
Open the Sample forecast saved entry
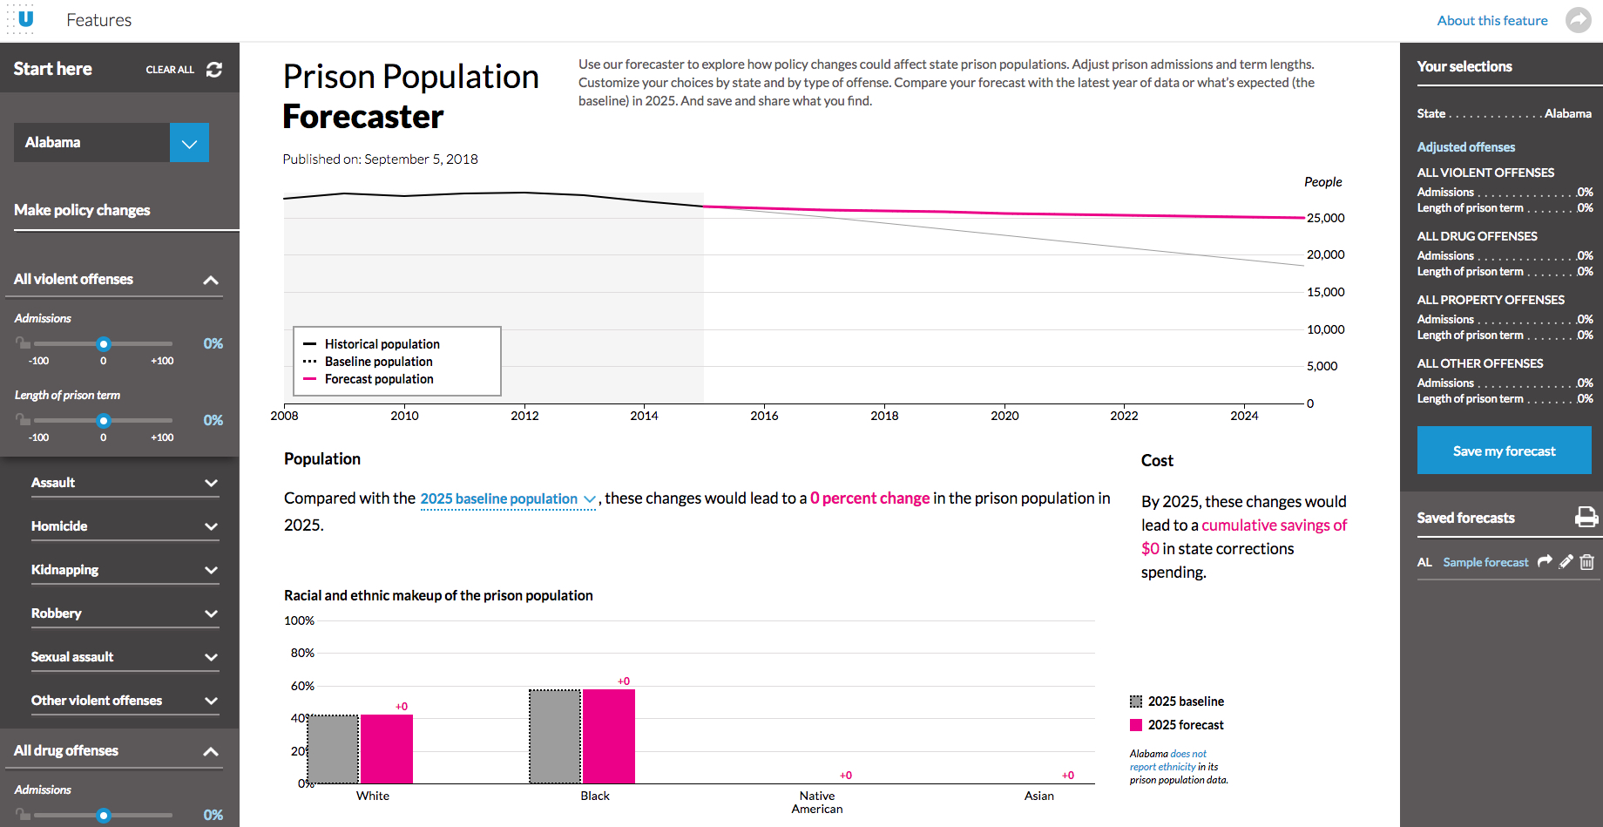(1485, 563)
